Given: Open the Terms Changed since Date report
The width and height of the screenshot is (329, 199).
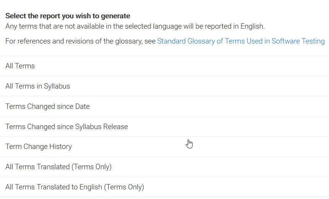Looking at the screenshot, I should pos(164,106).
